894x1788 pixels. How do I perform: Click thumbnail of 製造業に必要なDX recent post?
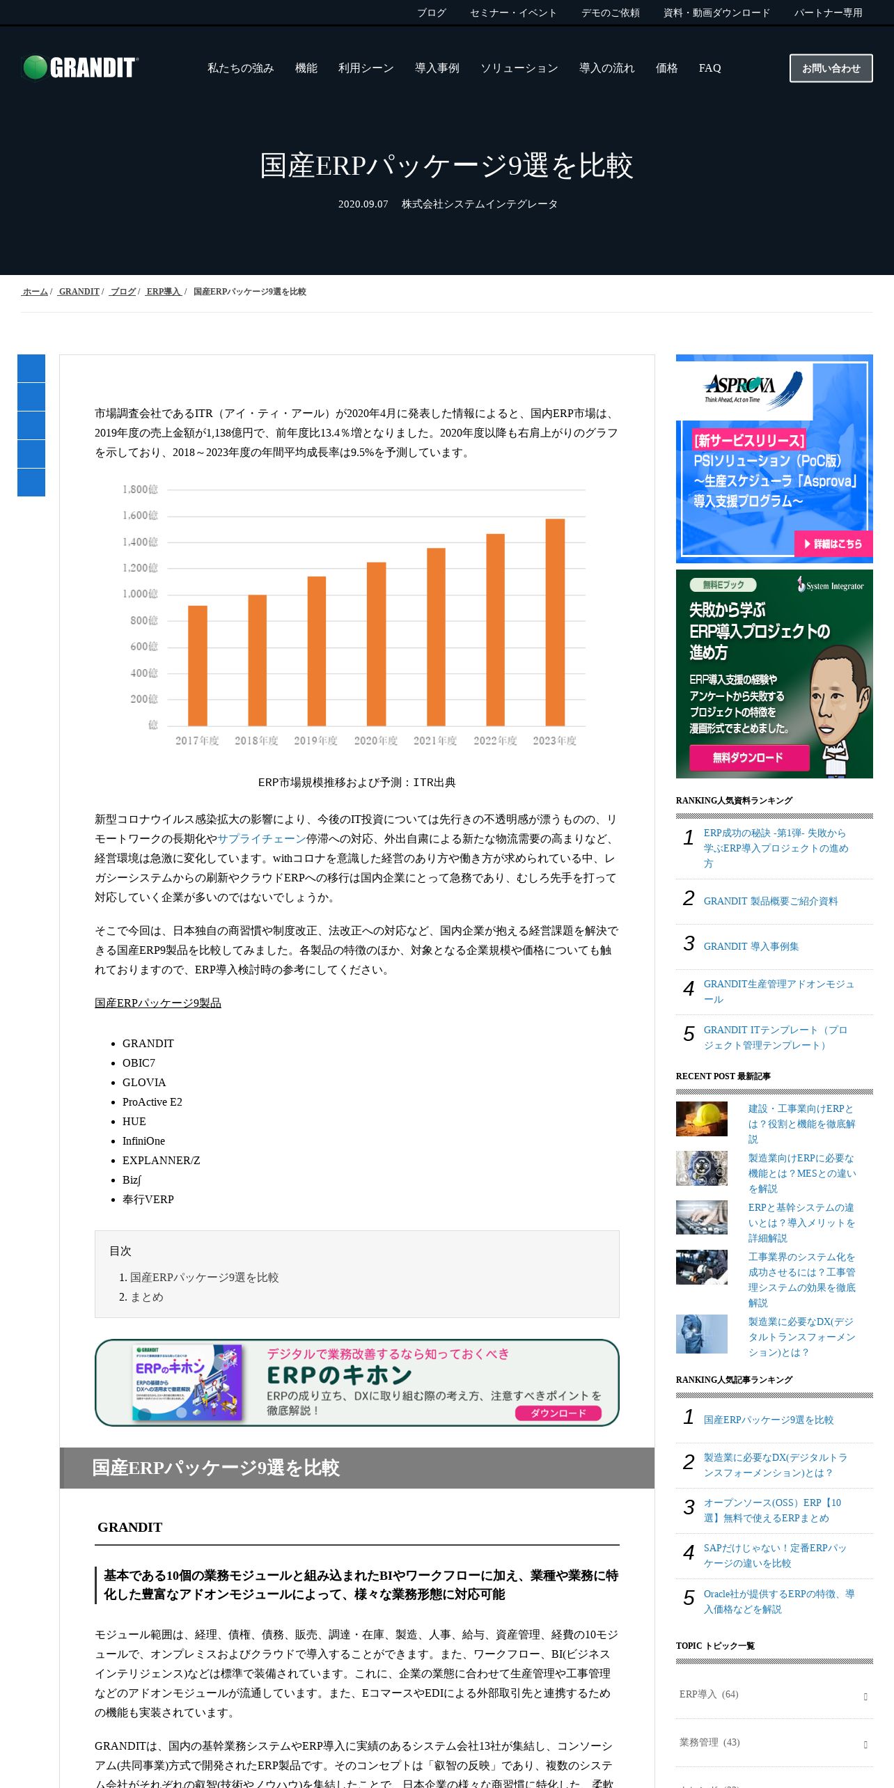tap(702, 1334)
